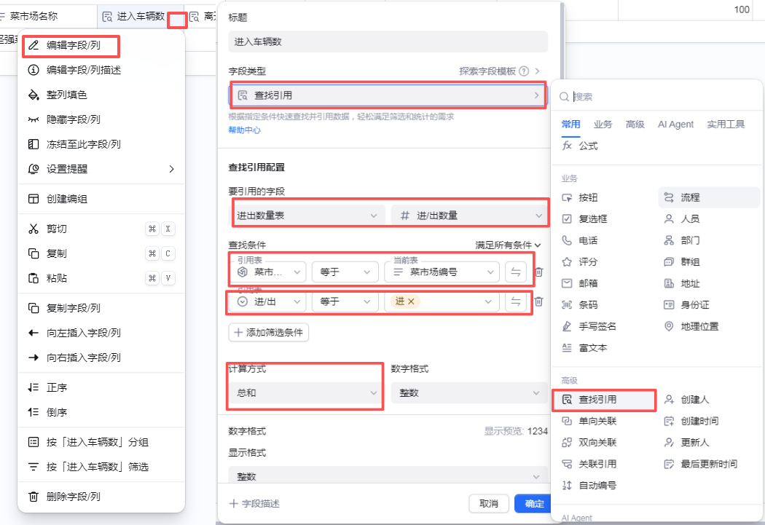Click swap icon on 进/出 condition row
This screenshot has width=765, height=525.
tap(516, 301)
